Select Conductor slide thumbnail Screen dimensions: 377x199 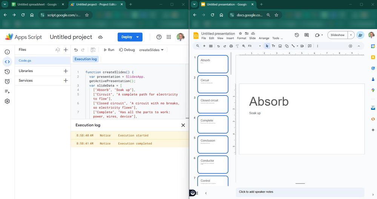click(213, 164)
